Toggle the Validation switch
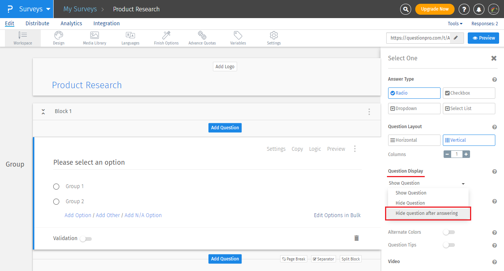This screenshot has width=504, height=271. (86, 239)
